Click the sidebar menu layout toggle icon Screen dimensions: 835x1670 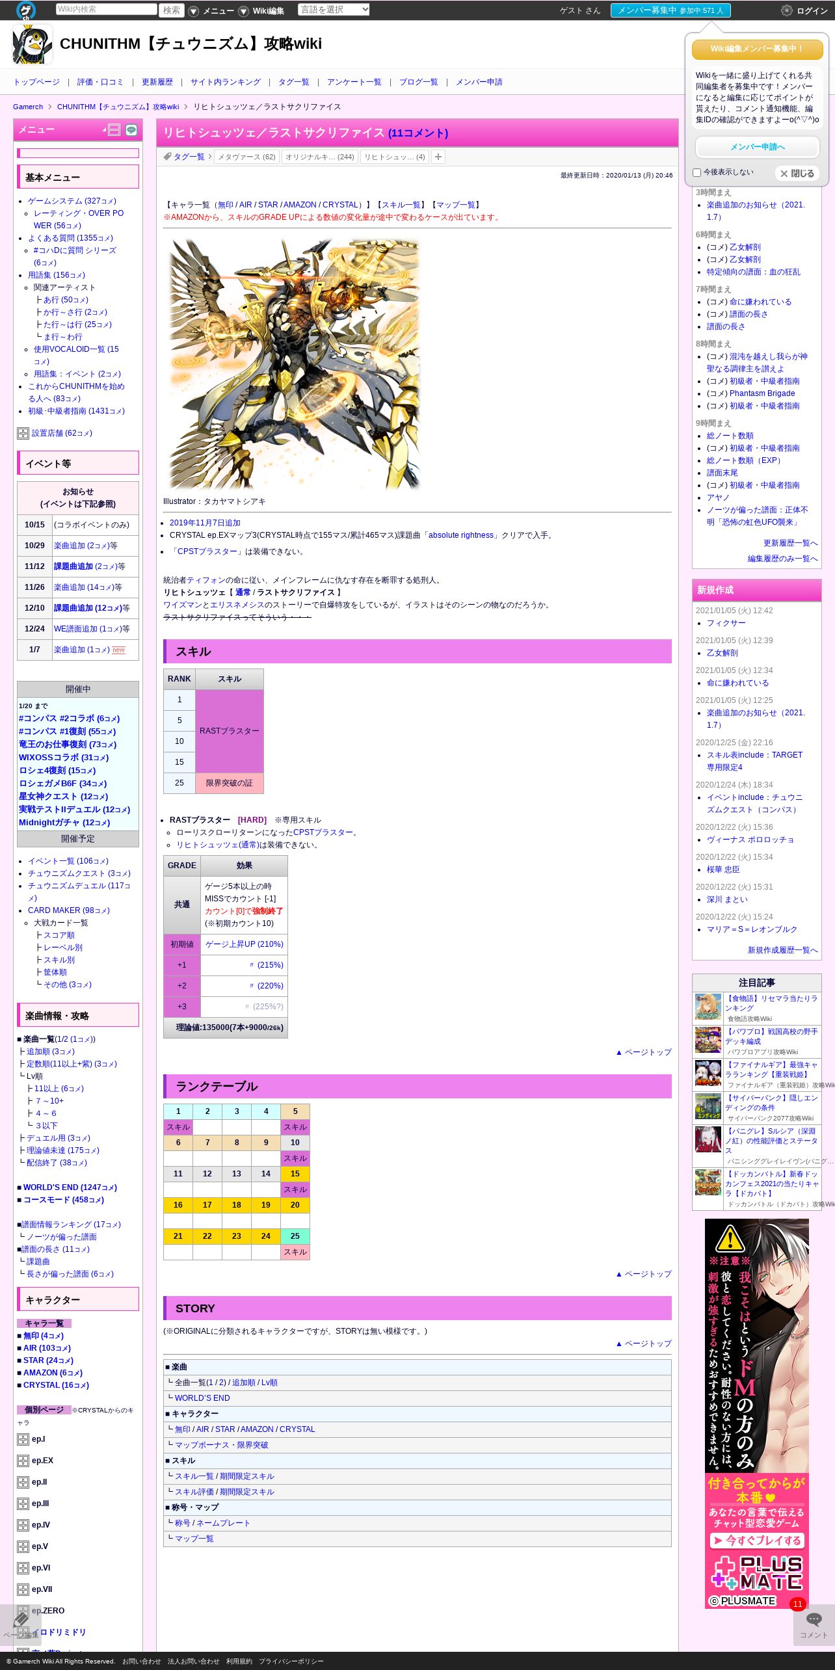[114, 130]
